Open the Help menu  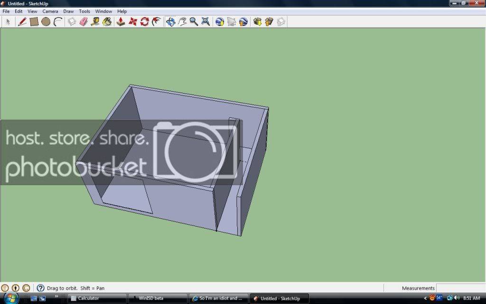122,11
